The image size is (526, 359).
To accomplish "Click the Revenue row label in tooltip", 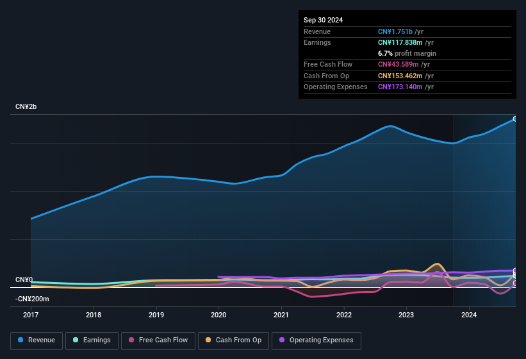I will pos(317,31).
